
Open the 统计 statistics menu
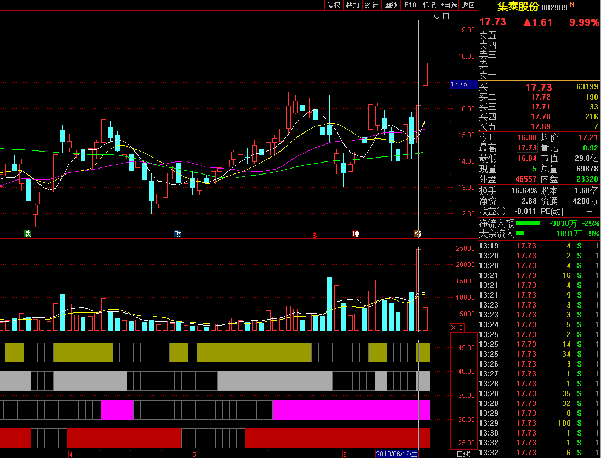pyautogui.click(x=372, y=5)
